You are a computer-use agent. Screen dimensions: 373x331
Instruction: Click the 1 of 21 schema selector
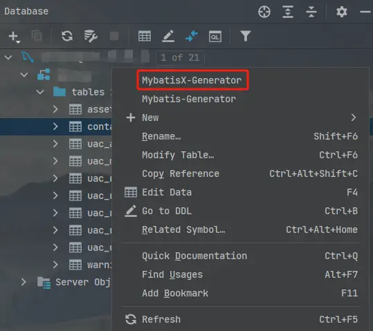click(180, 58)
